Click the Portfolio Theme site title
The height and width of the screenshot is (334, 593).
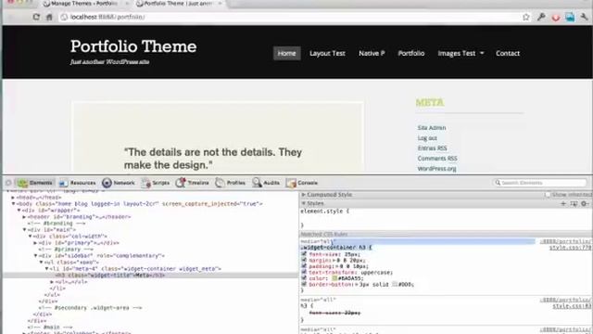[133, 46]
